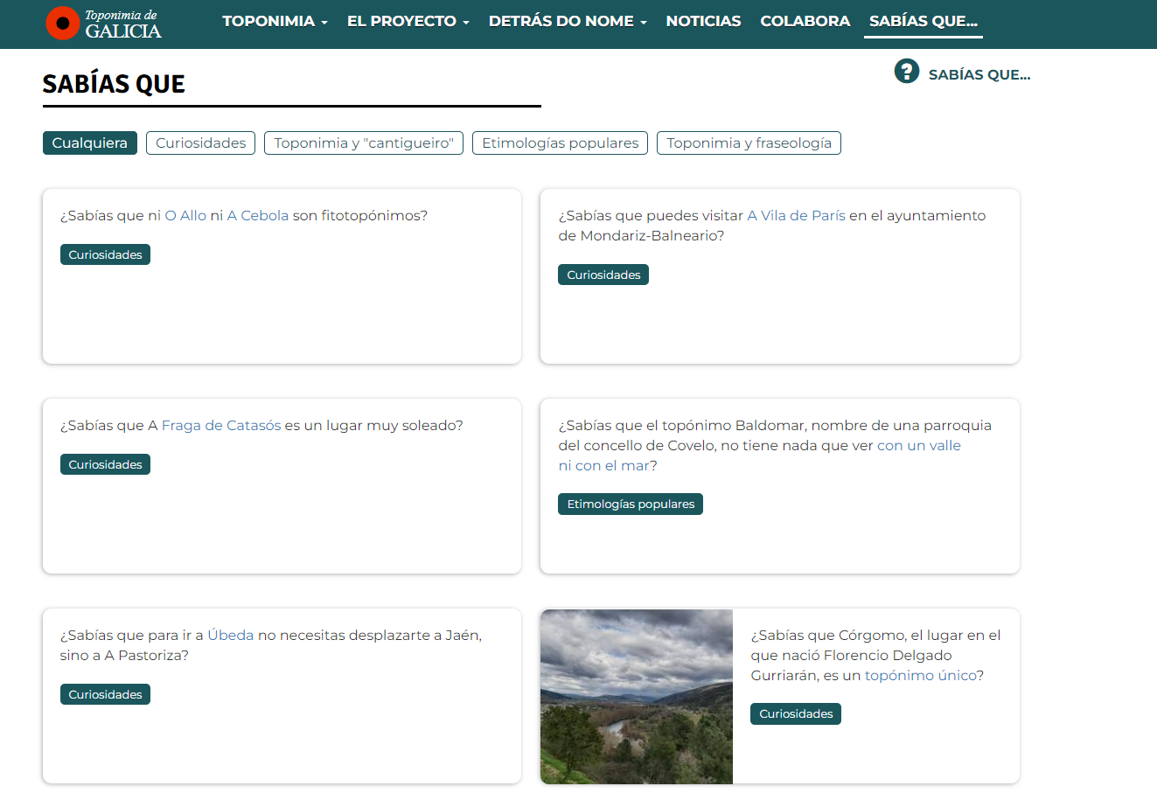
Task: Select the Toponimia y fraseología filter
Action: pyautogui.click(x=749, y=143)
